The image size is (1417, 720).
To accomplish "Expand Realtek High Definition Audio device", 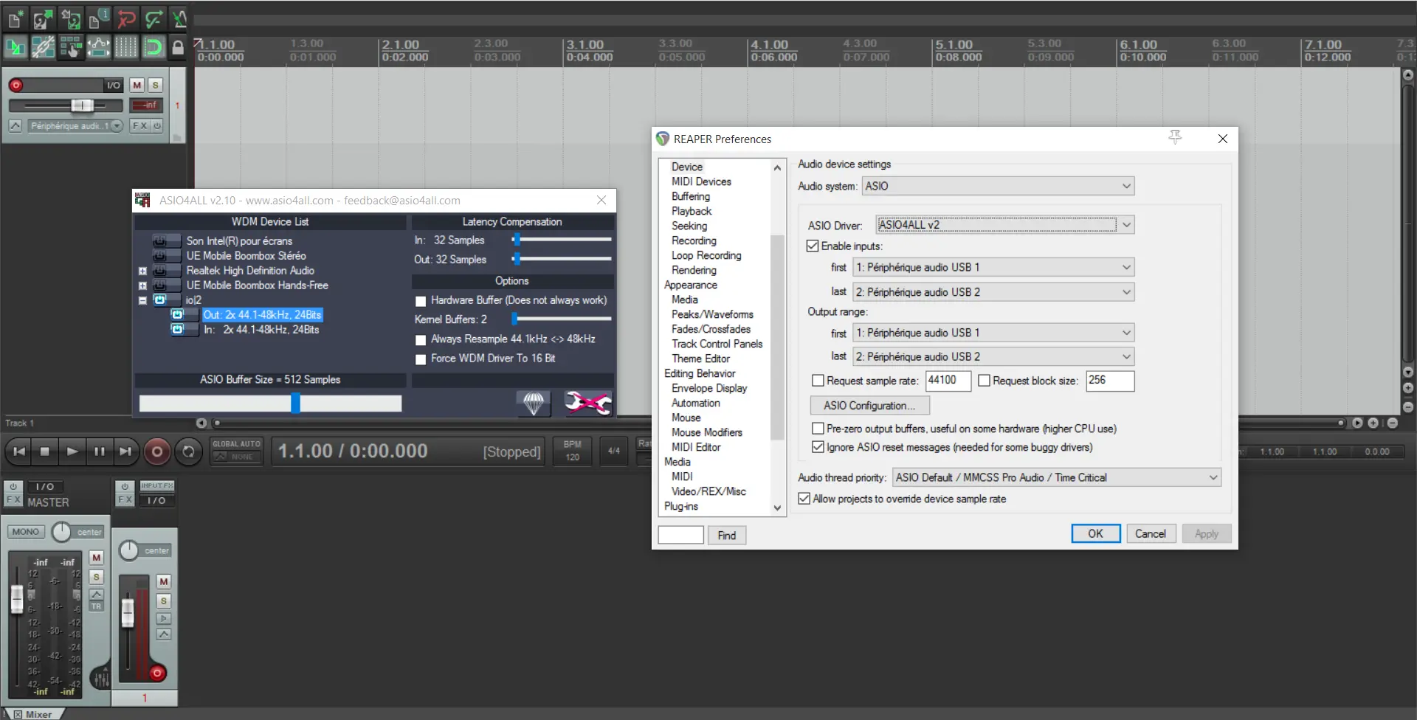I will pos(142,271).
